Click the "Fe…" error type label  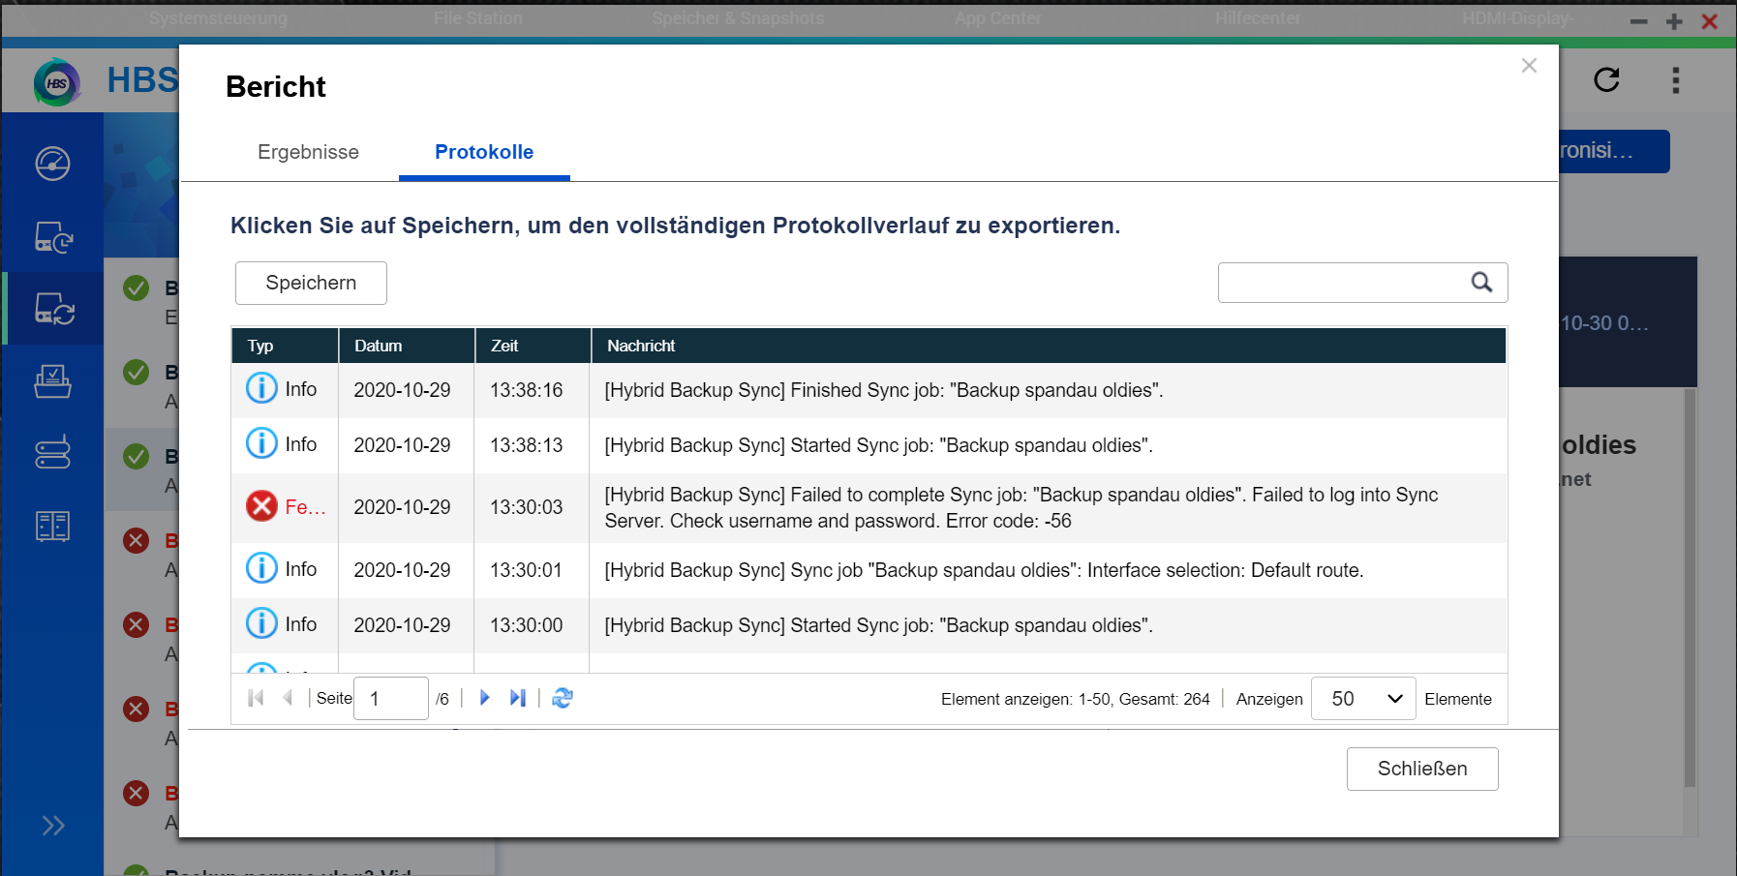coord(306,507)
